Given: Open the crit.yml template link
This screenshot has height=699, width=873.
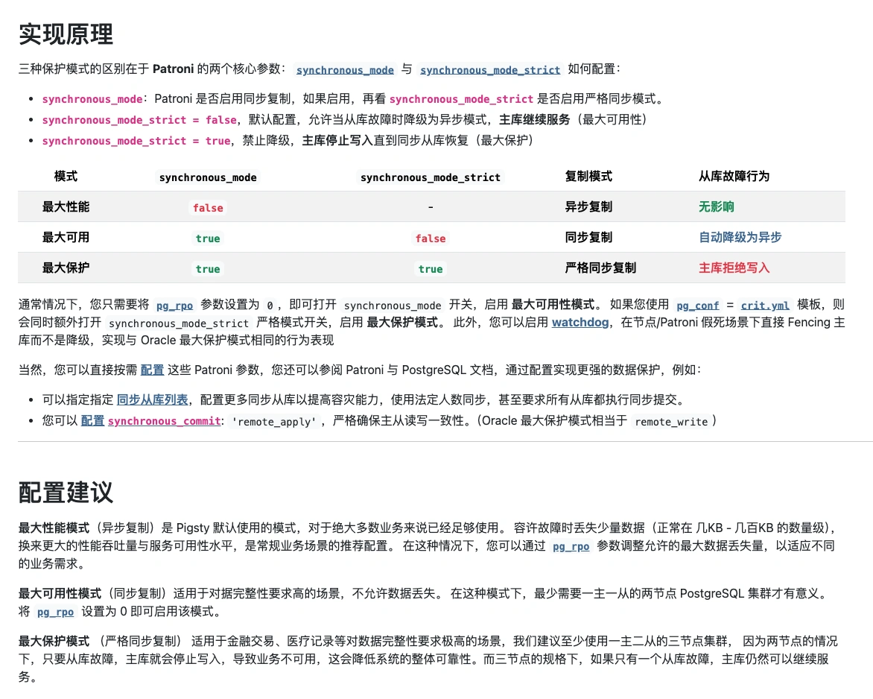Looking at the screenshot, I should click(x=766, y=306).
